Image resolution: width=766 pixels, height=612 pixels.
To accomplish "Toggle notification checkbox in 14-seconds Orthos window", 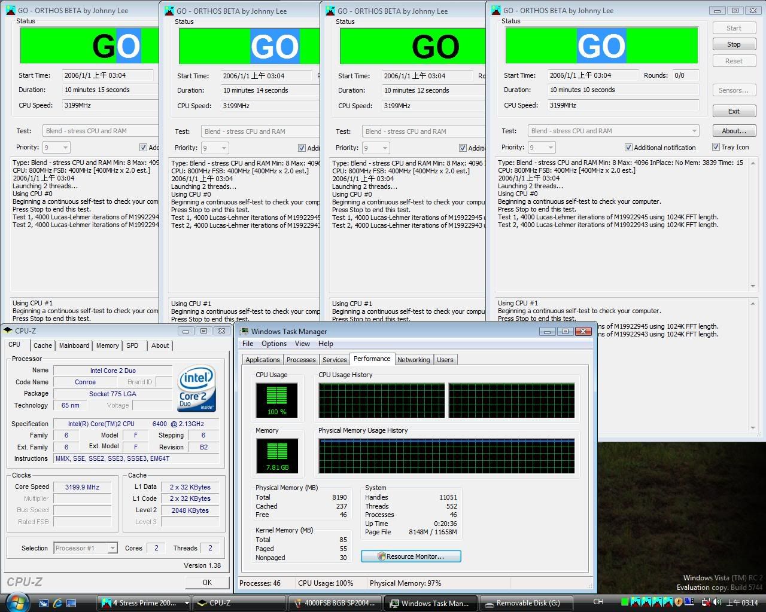I will coord(302,148).
